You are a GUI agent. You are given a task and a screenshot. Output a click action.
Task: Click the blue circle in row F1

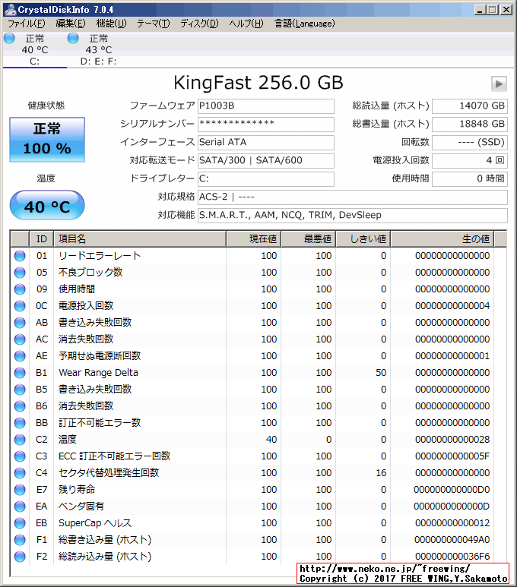click(20, 540)
